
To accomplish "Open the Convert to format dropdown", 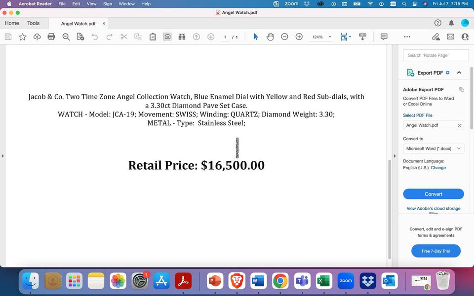I will click(434, 148).
